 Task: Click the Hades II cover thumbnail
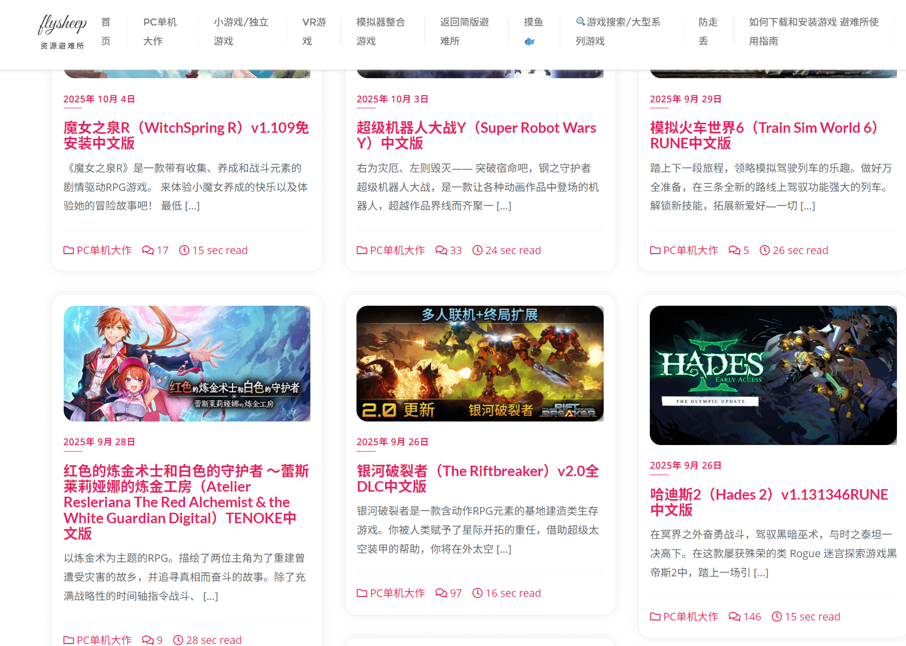[773, 375]
